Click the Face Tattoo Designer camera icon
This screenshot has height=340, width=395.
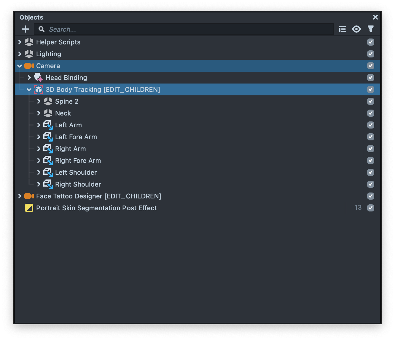29,196
